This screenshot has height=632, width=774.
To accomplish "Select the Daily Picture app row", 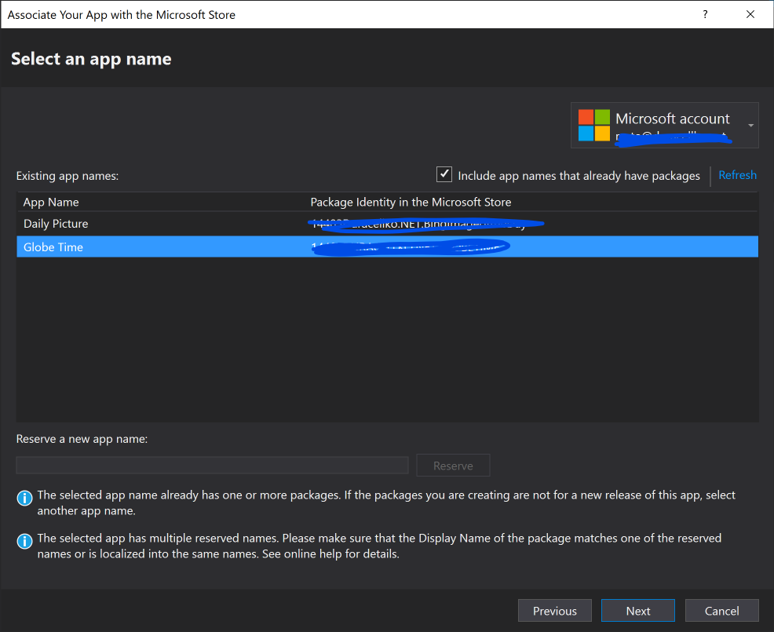I will (x=388, y=224).
